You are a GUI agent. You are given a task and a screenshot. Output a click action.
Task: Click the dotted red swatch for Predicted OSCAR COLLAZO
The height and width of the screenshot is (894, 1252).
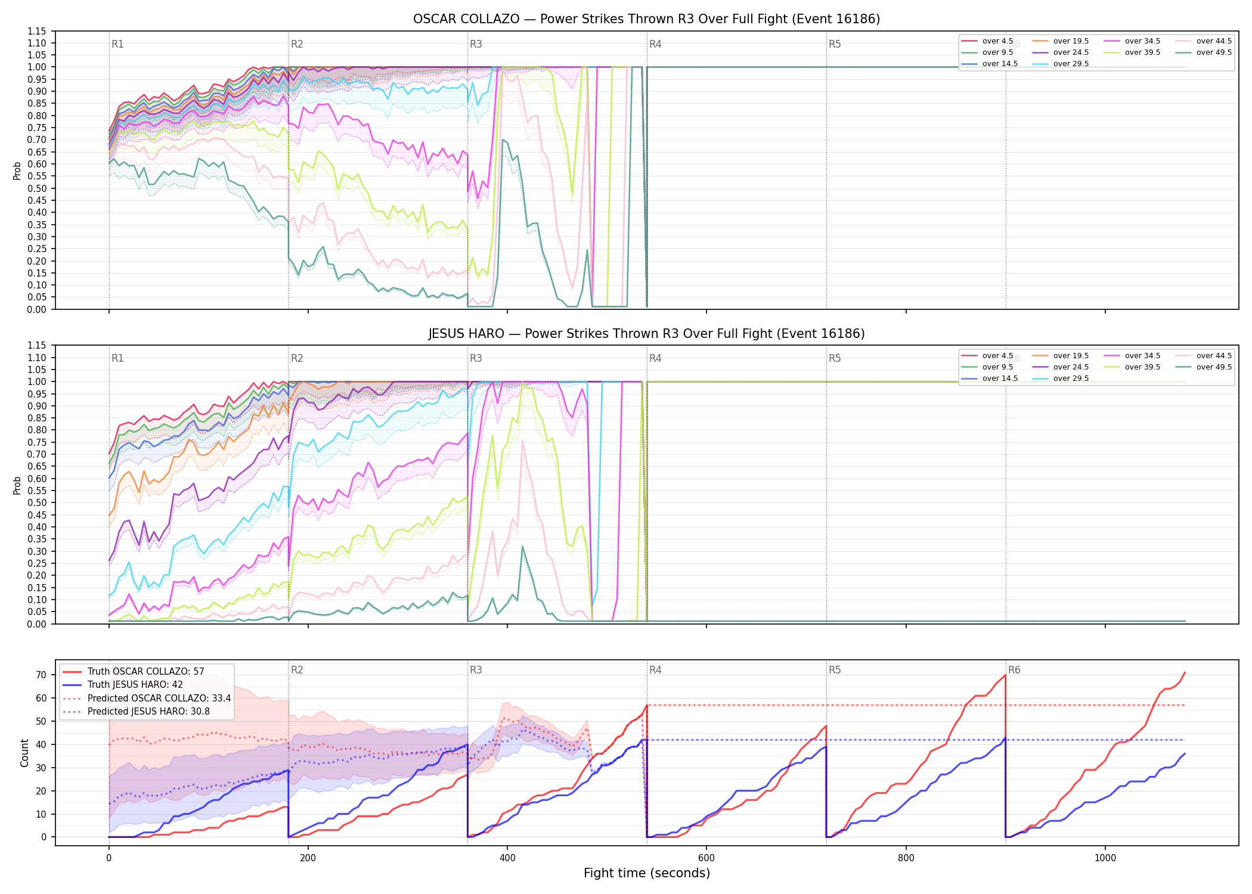[72, 699]
